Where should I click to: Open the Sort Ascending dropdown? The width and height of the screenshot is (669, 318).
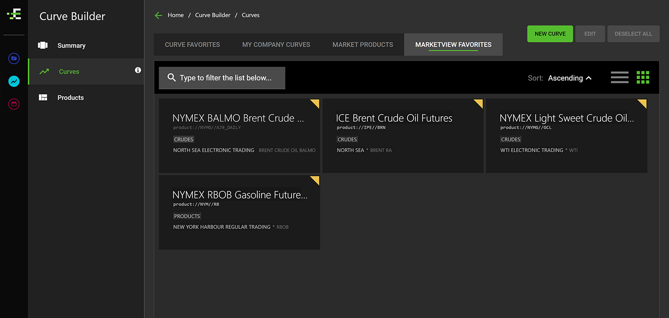569,78
